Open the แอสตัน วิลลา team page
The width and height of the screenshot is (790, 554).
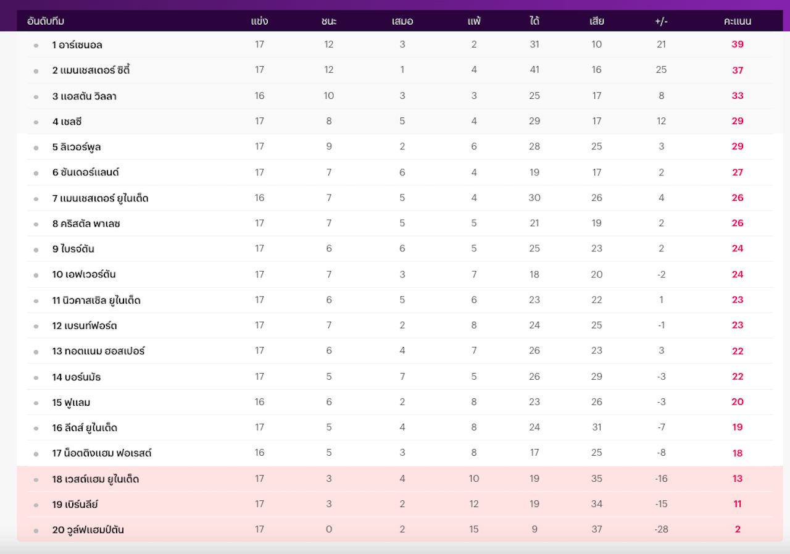tap(84, 96)
